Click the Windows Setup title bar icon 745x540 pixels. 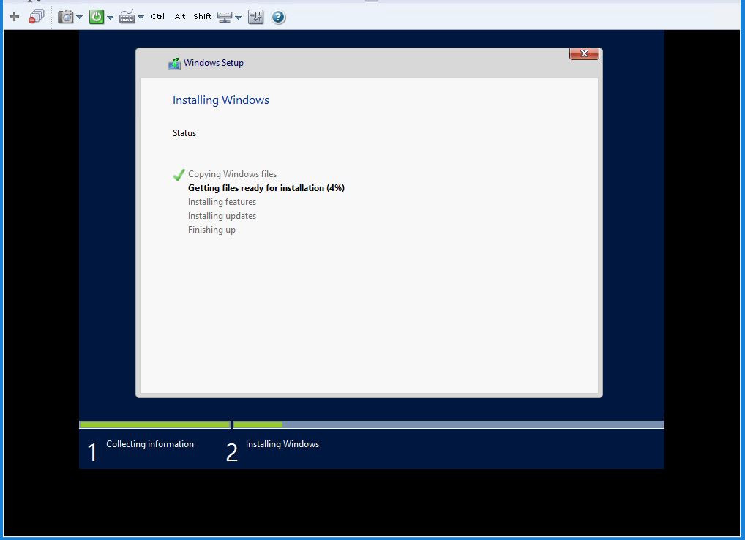[x=174, y=63]
